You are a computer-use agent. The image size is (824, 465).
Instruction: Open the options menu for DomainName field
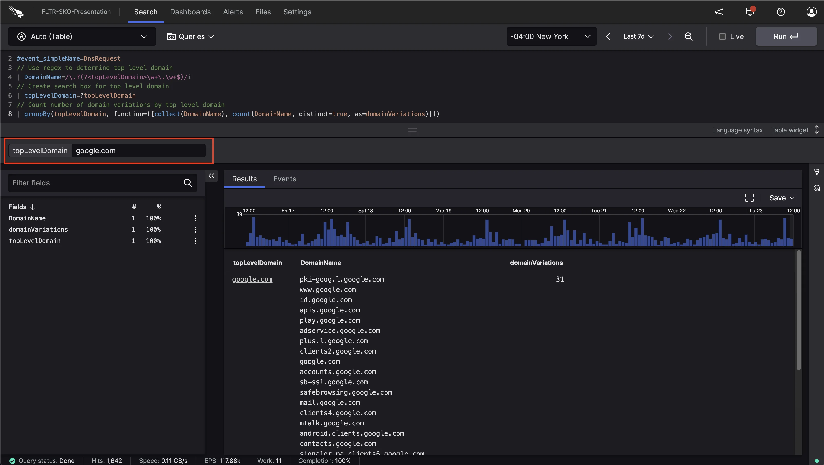(x=196, y=218)
